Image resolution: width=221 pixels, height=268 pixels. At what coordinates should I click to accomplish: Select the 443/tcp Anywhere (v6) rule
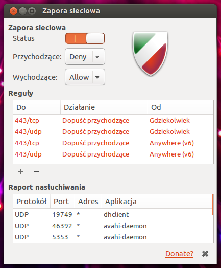click(113, 143)
